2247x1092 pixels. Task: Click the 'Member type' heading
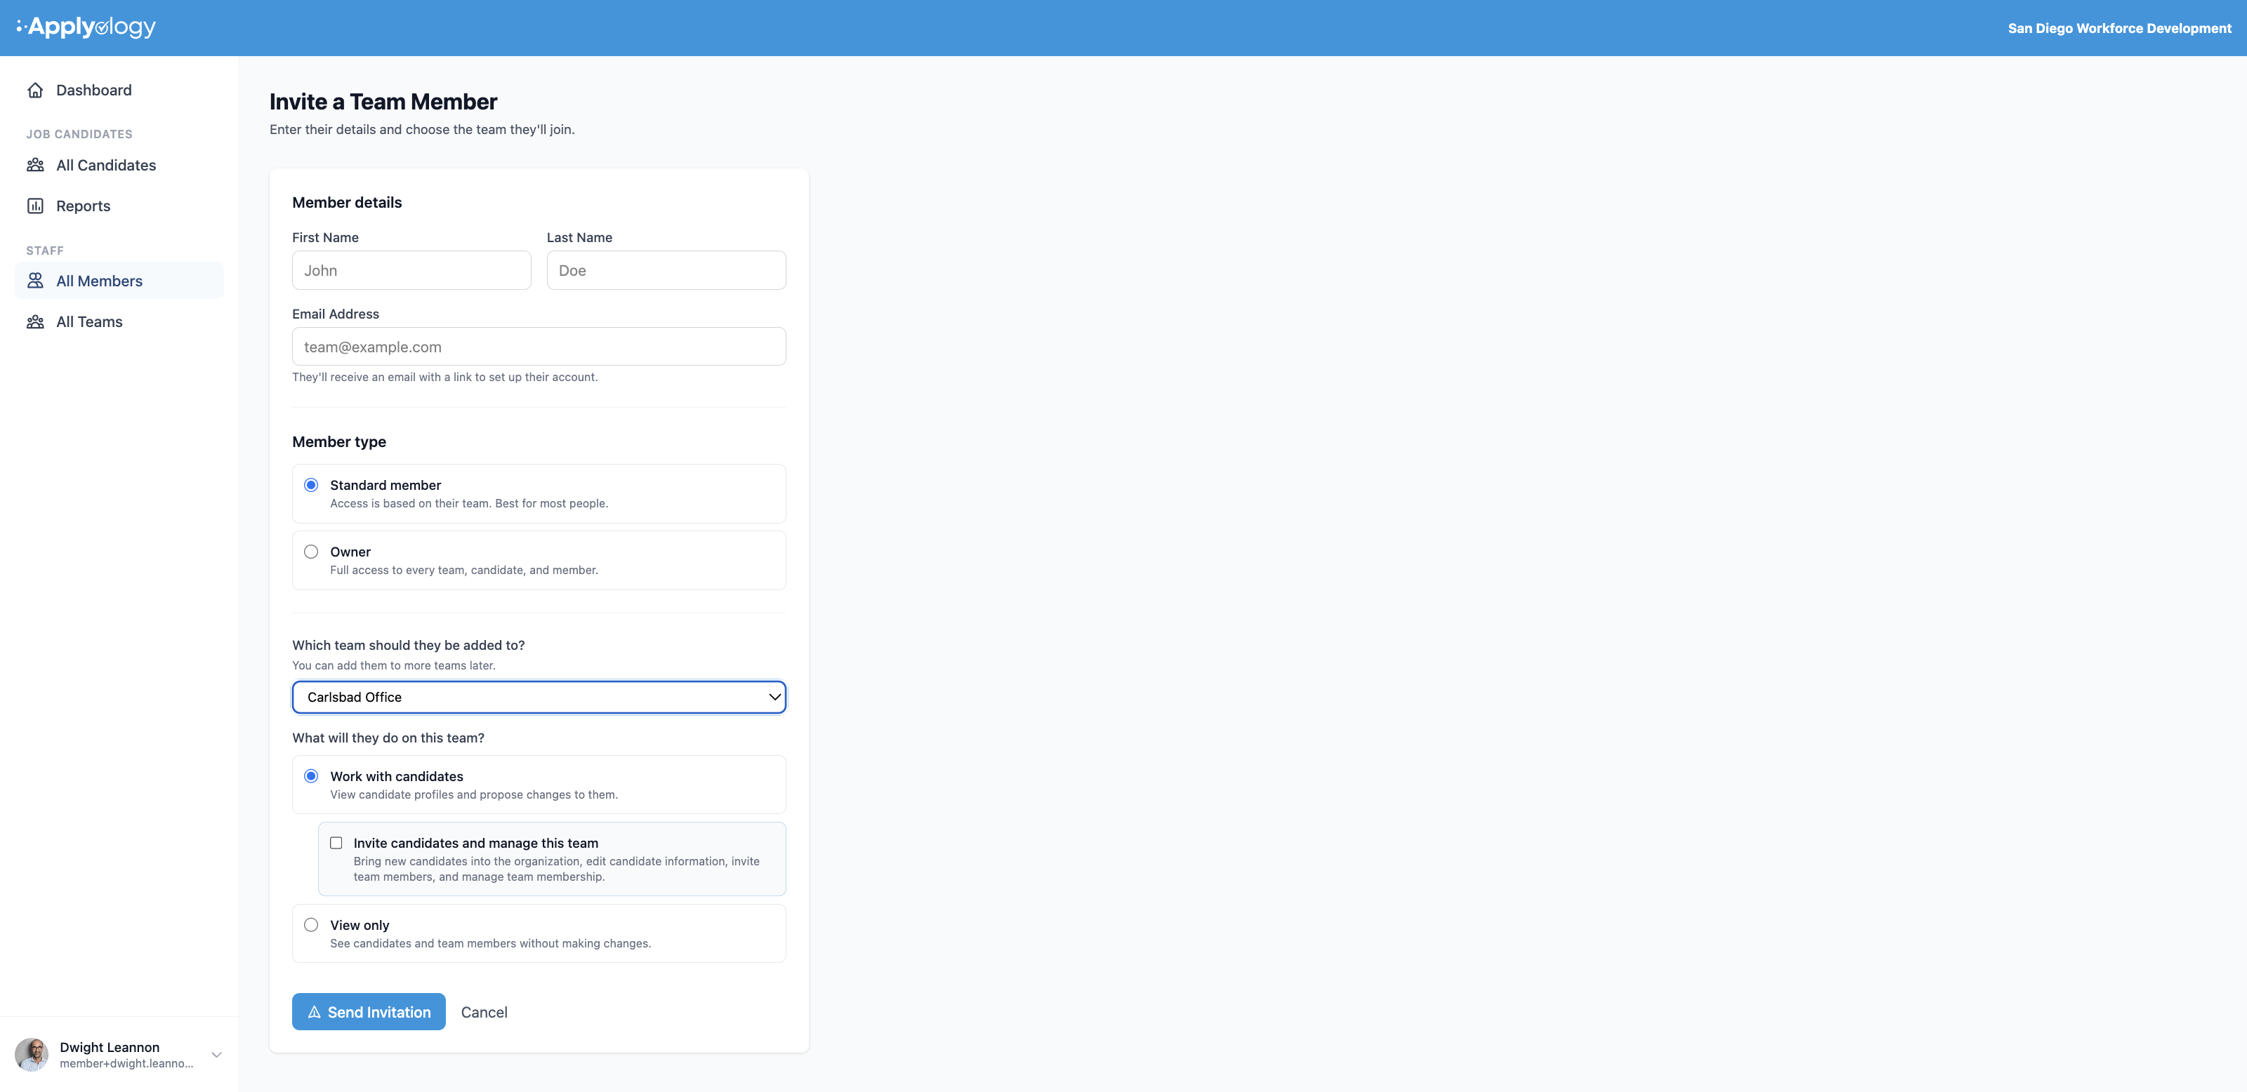(x=339, y=442)
